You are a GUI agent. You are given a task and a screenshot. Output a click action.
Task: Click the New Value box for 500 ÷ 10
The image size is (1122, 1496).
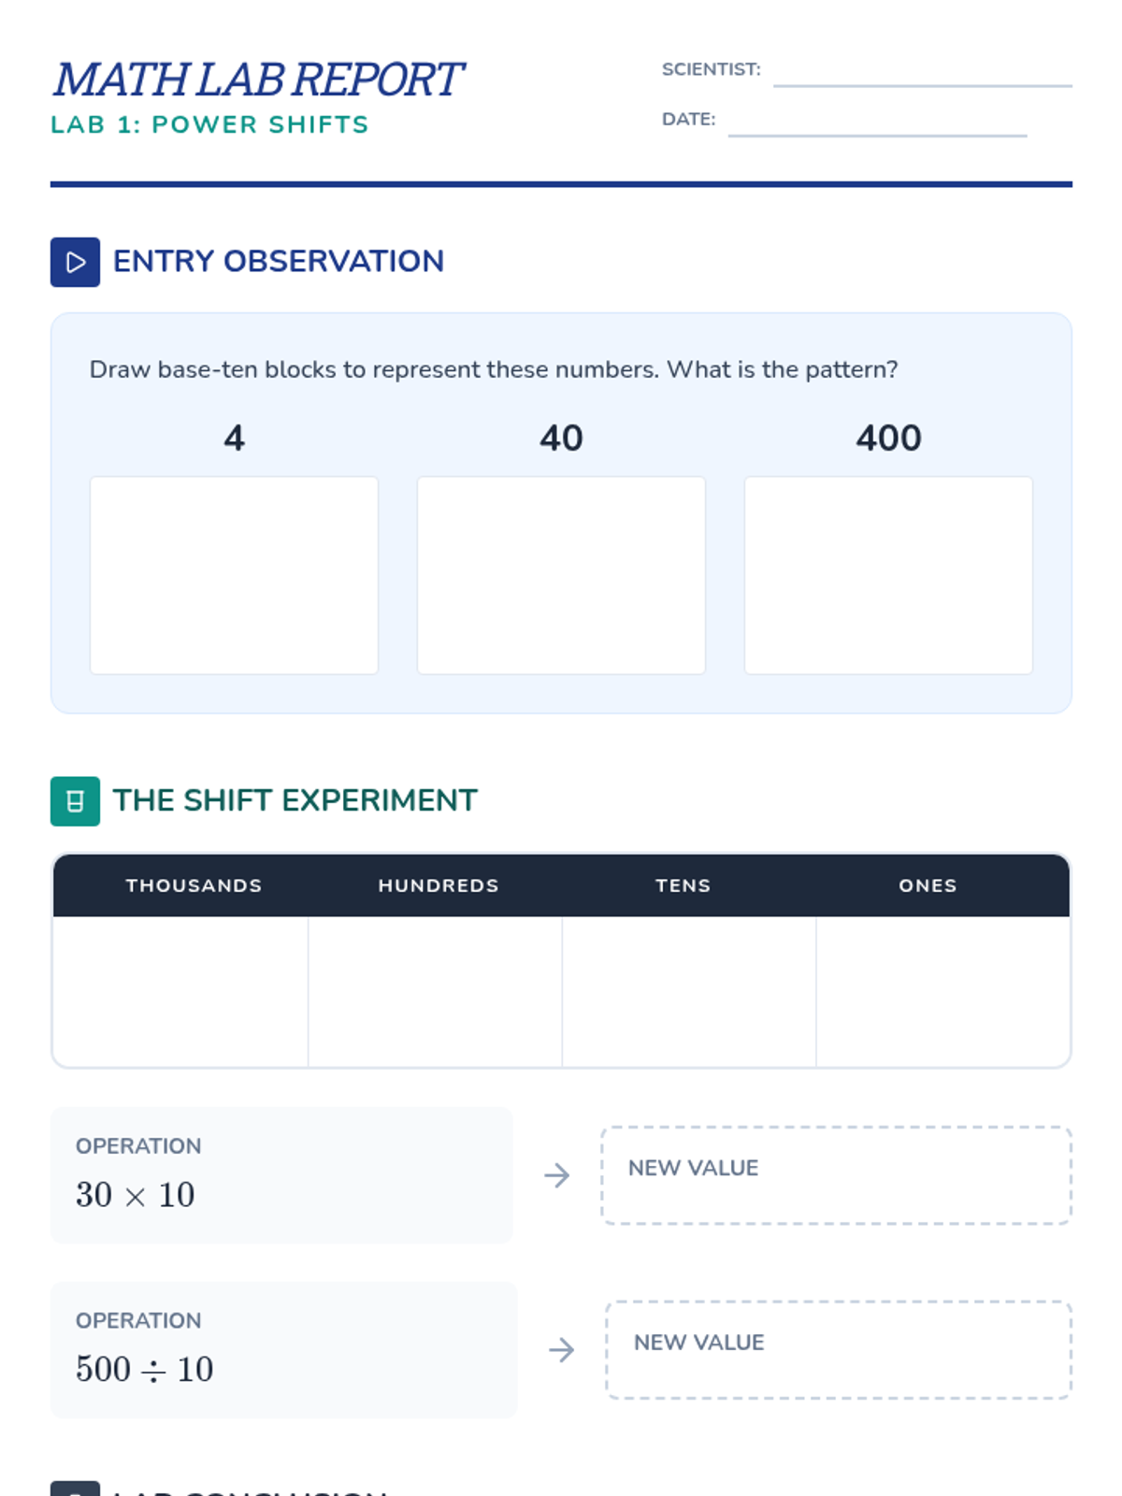pyautogui.click(x=839, y=1350)
